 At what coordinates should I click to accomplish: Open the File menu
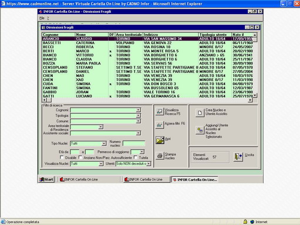tap(42, 18)
